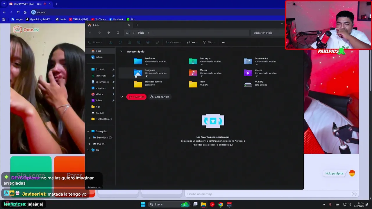The height and width of the screenshot is (209, 372).
Task: Open Task View from the taskbar
Action: [195, 204]
